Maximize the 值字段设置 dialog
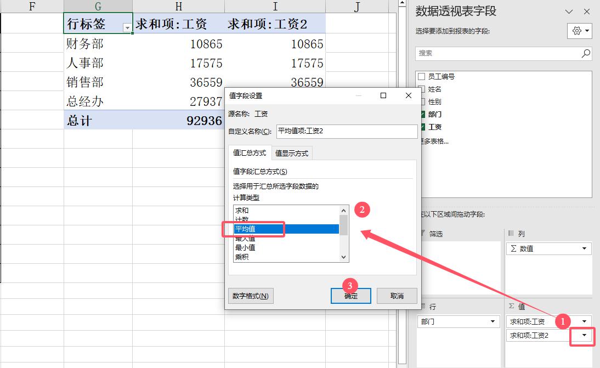Image resolution: width=600 pixels, height=368 pixels. [383, 95]
